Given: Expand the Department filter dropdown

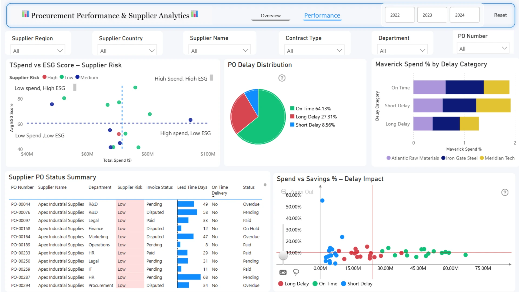Looking at the screenshot, I should (402, 51).
